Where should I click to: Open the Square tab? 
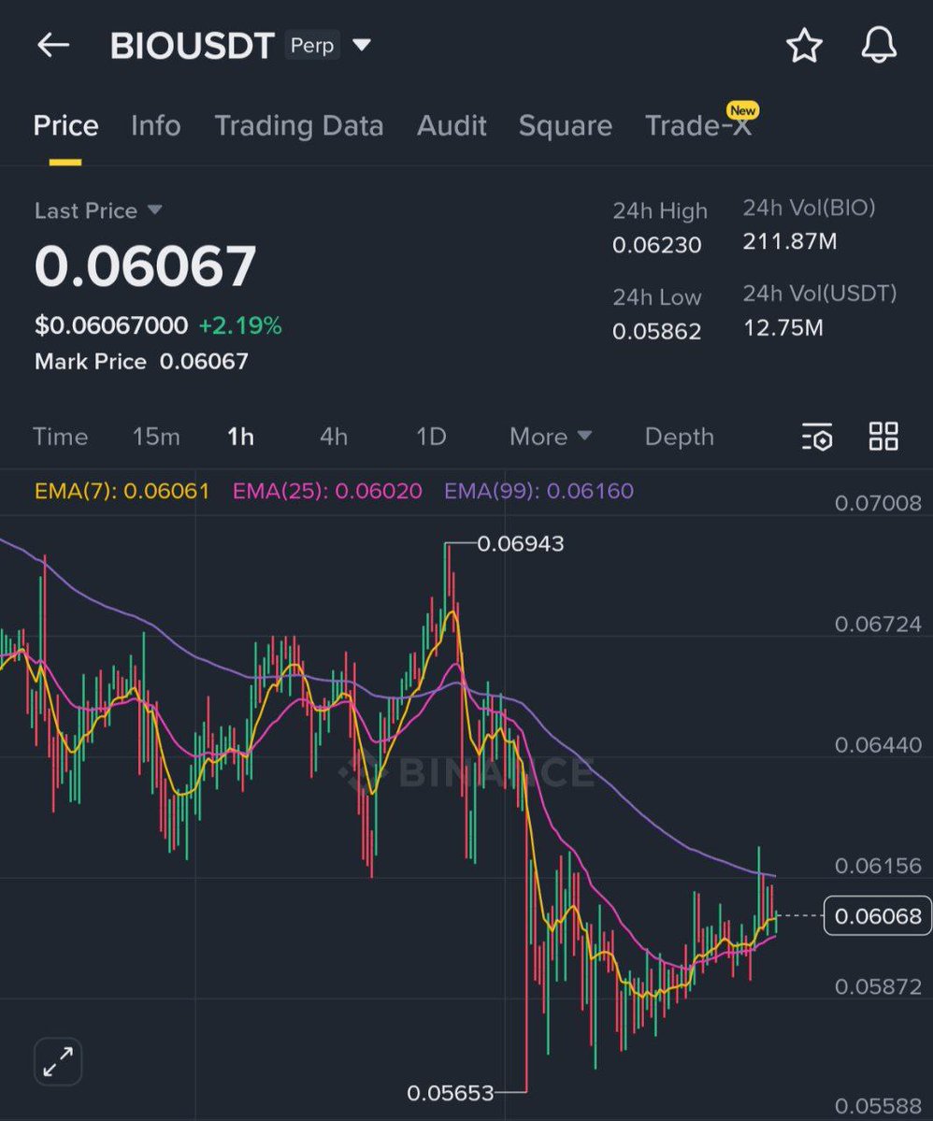click(x=565, y=125)
